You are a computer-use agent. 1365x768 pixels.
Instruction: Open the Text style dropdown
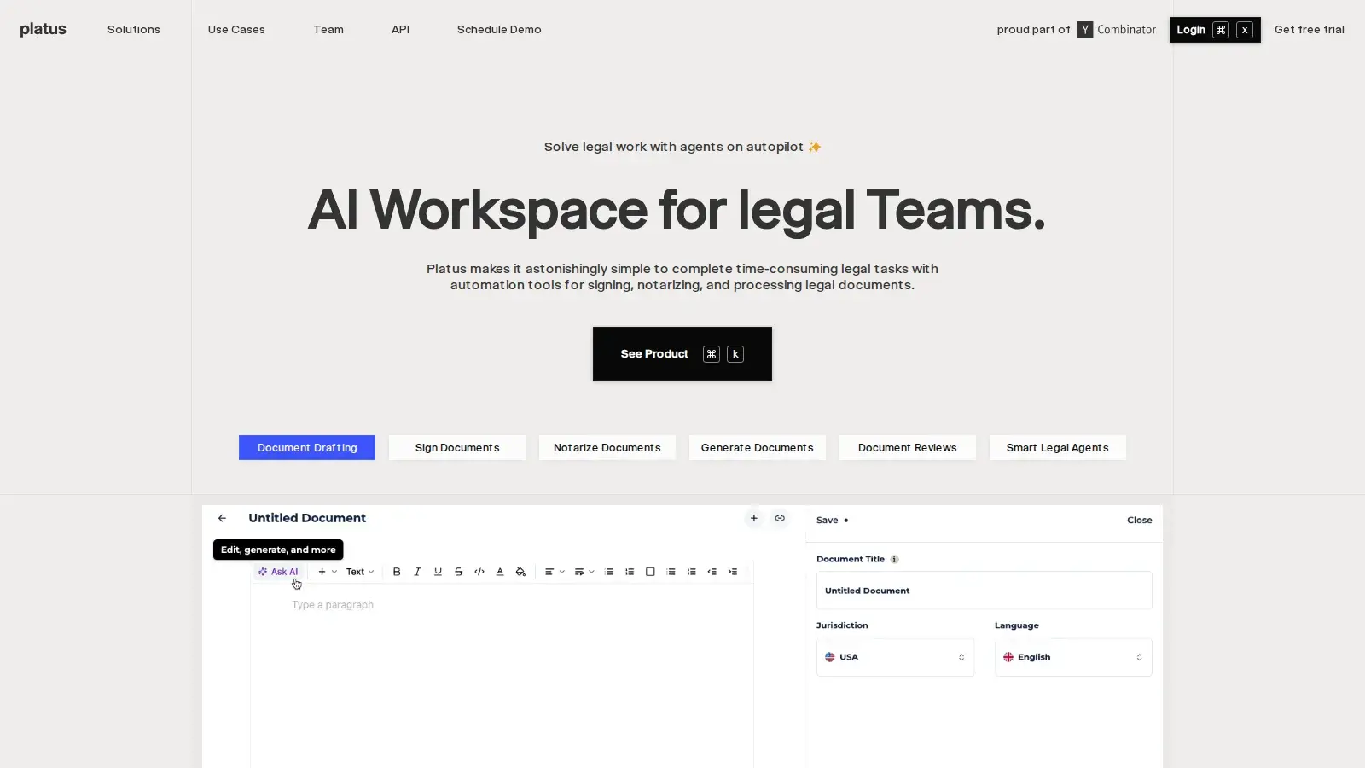pyautogui.click(x=359, y=572)
